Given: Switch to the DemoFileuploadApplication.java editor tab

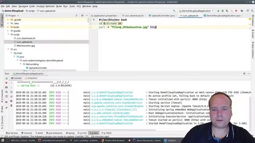Looking at the screenshot, I should coord(223,15).
